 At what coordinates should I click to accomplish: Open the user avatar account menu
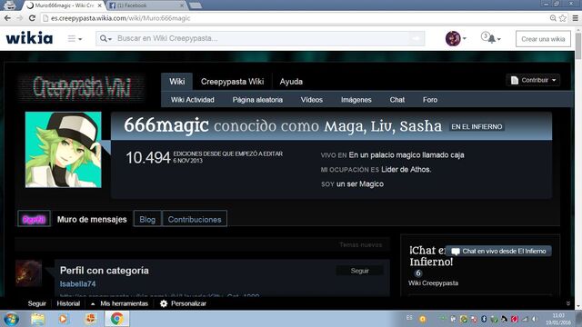coord(456,38)
